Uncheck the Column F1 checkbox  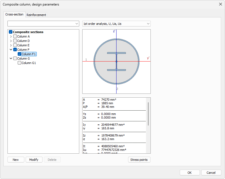pyautogui.click(x=20, y=54)
